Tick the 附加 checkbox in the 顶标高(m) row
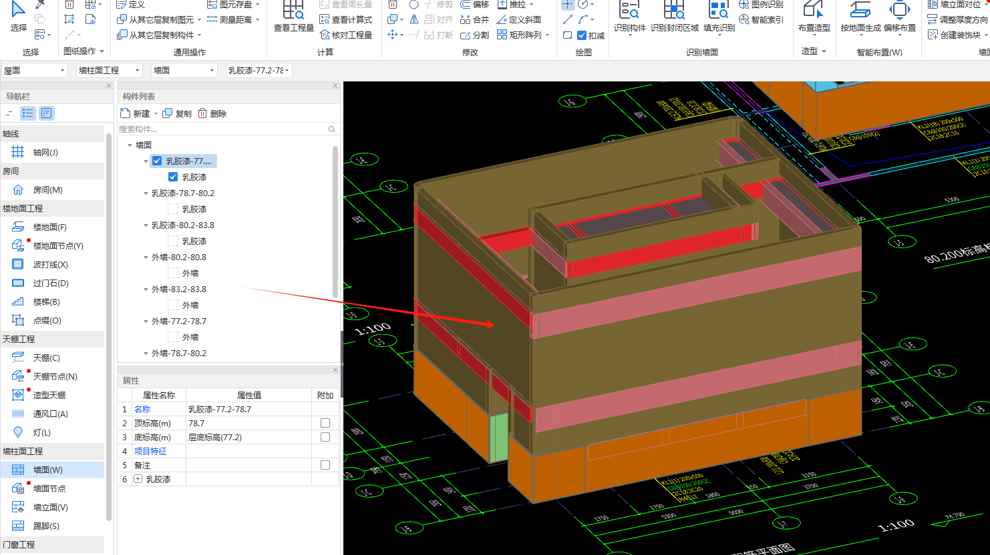 point(325,423)
